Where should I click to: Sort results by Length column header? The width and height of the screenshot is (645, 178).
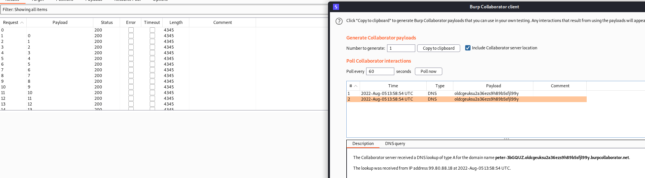point(176,22)
